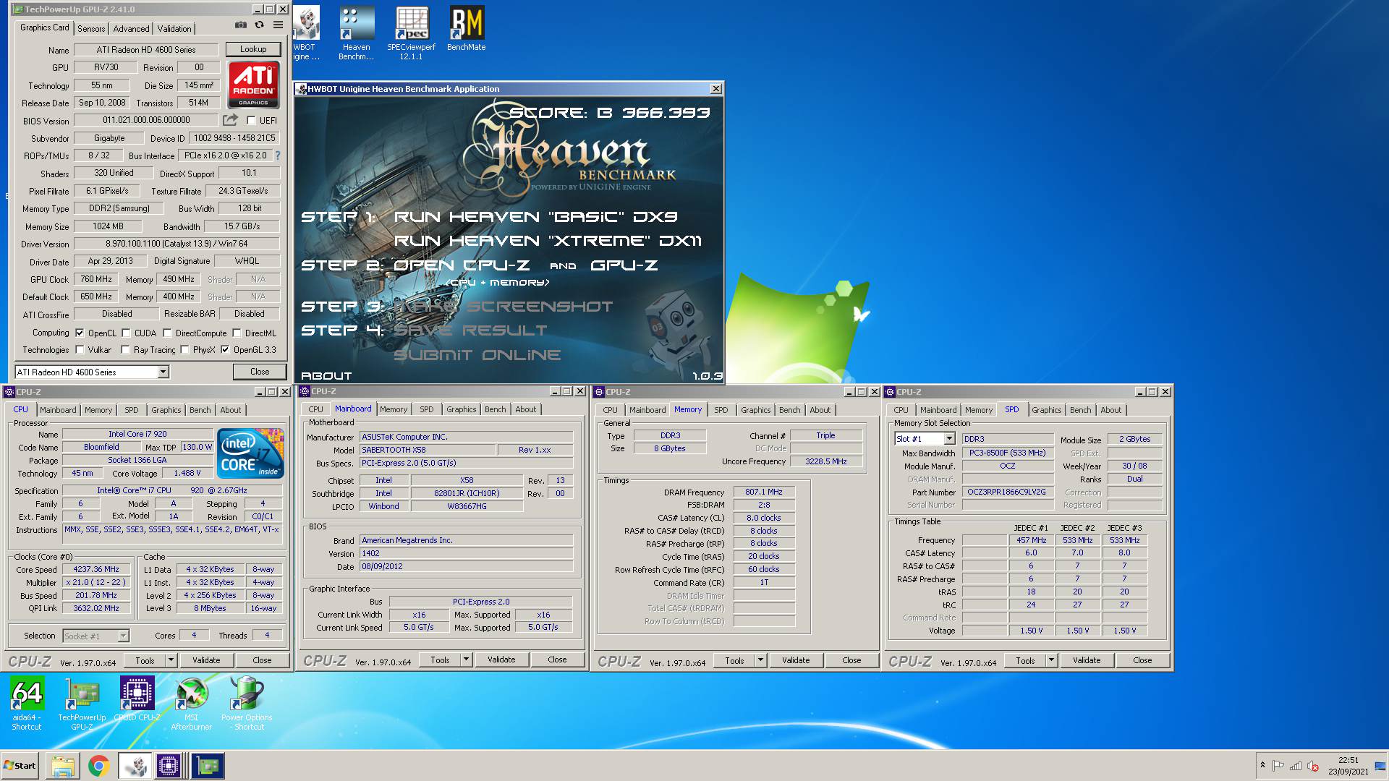This screenshot has width=1389, height=781.
Task: Toggle the UEFI checkbox in GPU-Z
Action: (x=251, y=121)
